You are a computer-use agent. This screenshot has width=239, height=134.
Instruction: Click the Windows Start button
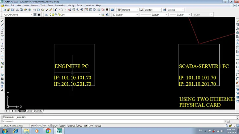[x=5, y=131]
